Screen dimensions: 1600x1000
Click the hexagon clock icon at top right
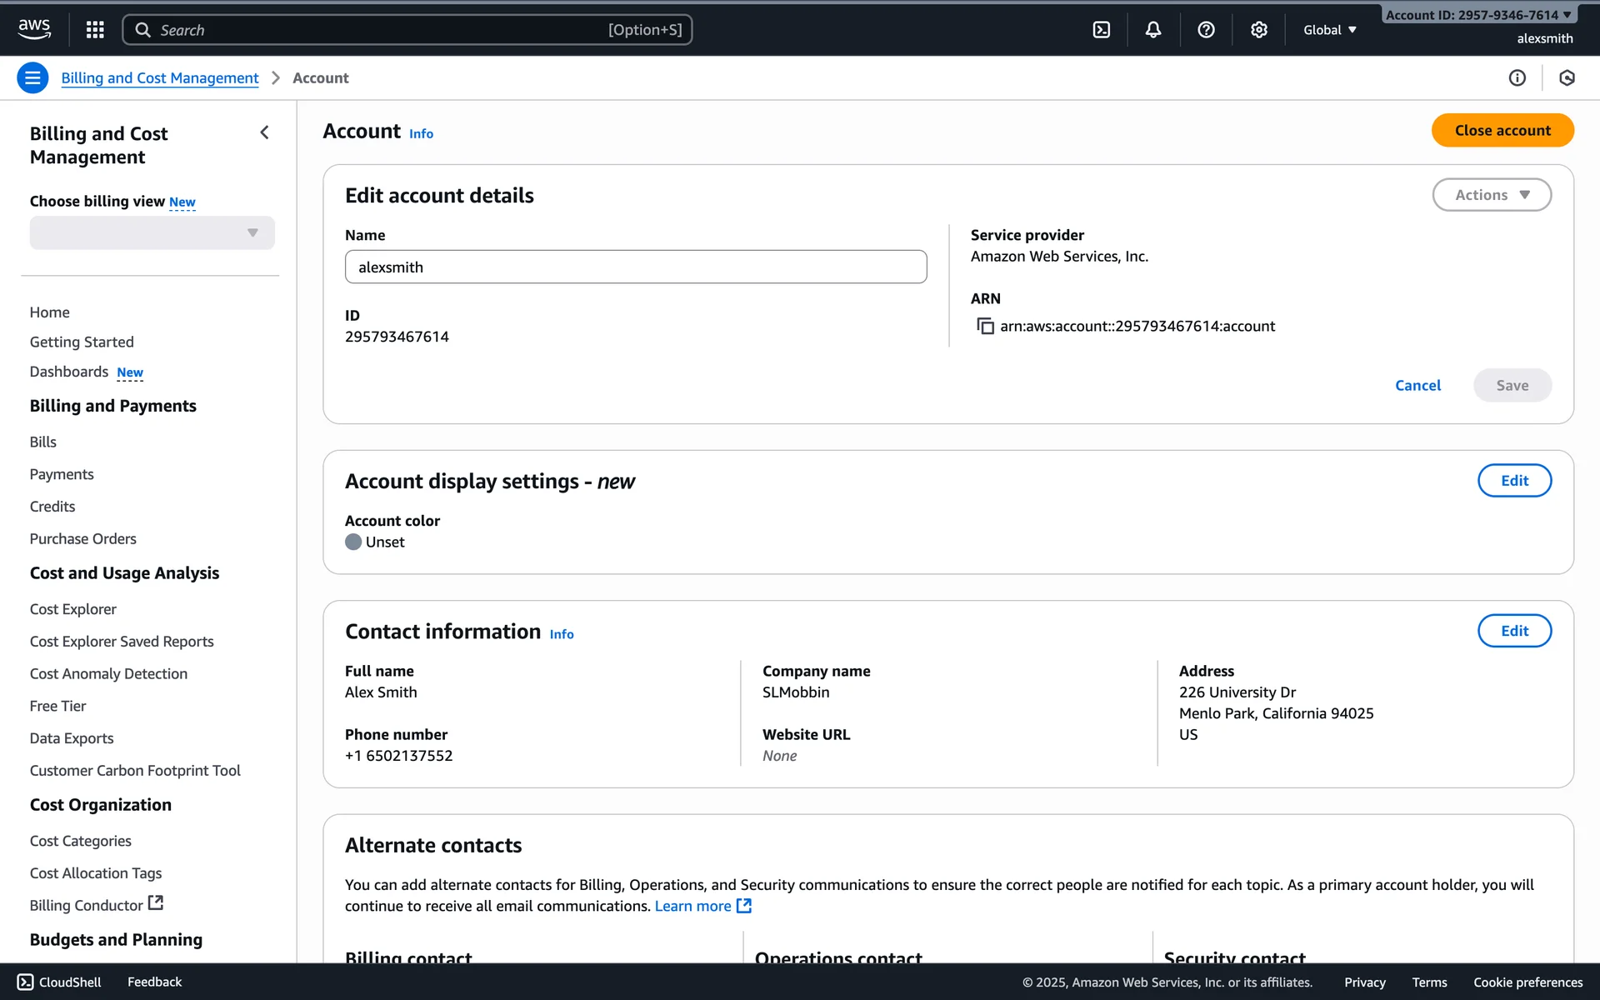click(1567, 78)
